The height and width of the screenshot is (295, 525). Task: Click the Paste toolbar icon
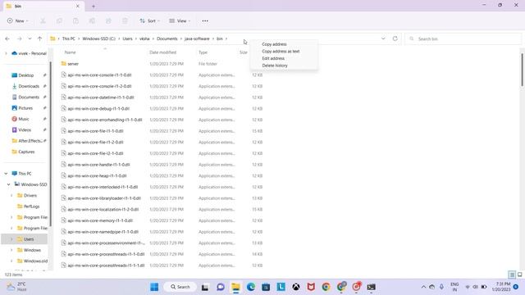point(75,20)
